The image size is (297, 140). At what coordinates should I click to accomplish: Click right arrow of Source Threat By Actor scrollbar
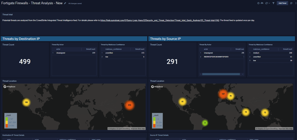coord(243,74)
